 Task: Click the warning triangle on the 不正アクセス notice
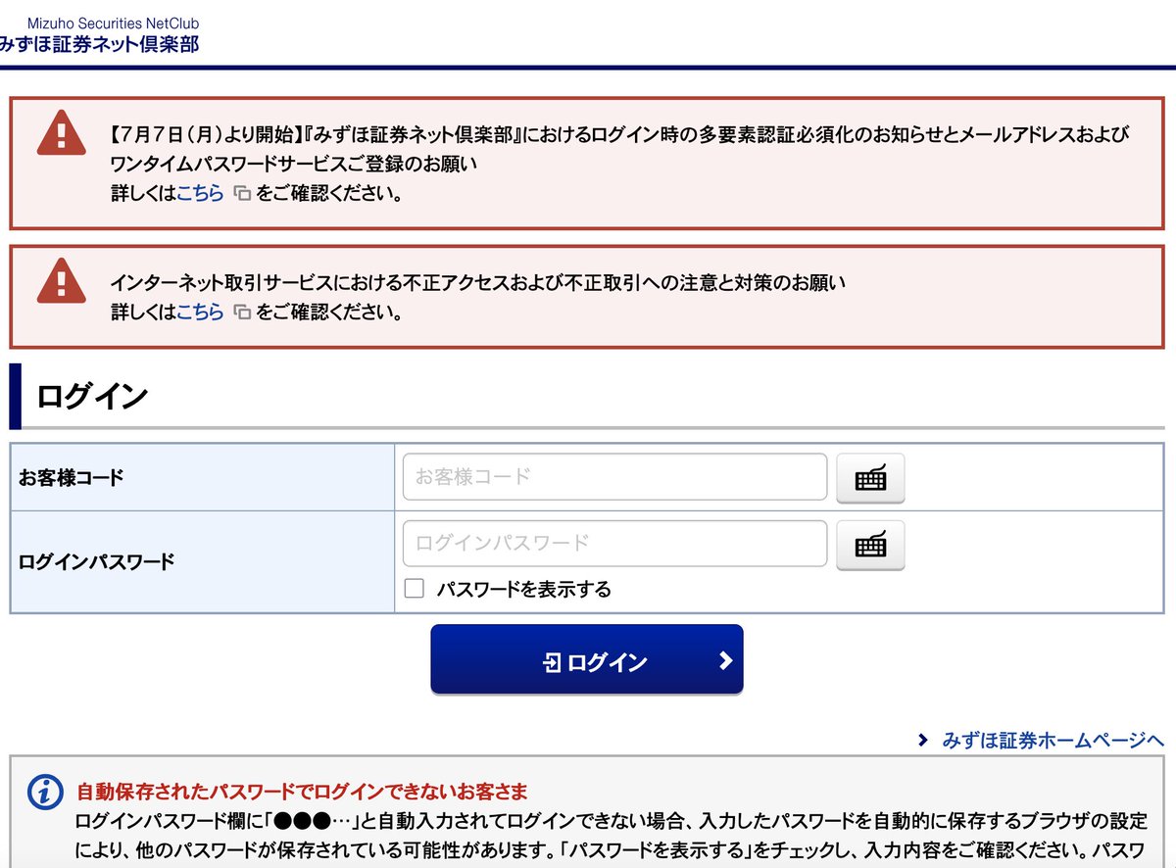point(61,283)
